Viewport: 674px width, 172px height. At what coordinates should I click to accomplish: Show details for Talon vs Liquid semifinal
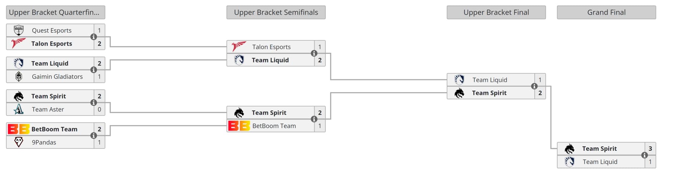pos(314,53)
